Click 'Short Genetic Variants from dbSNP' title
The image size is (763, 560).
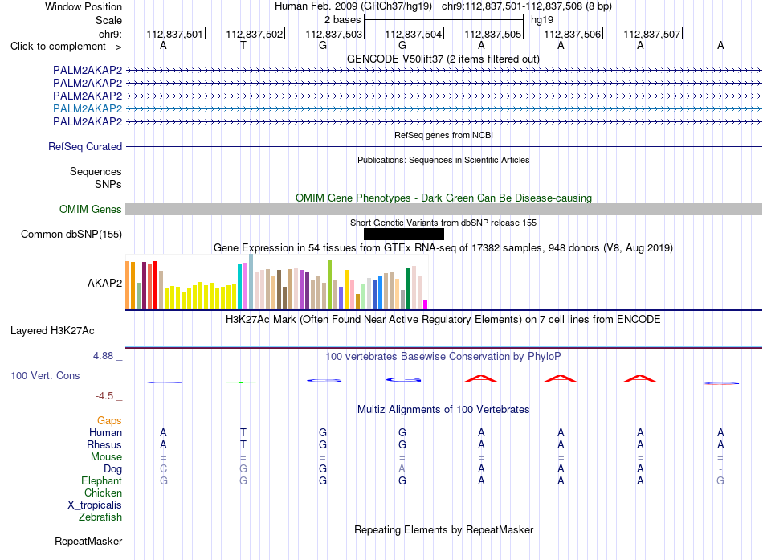pyautogui.click(x=443, y=223)
